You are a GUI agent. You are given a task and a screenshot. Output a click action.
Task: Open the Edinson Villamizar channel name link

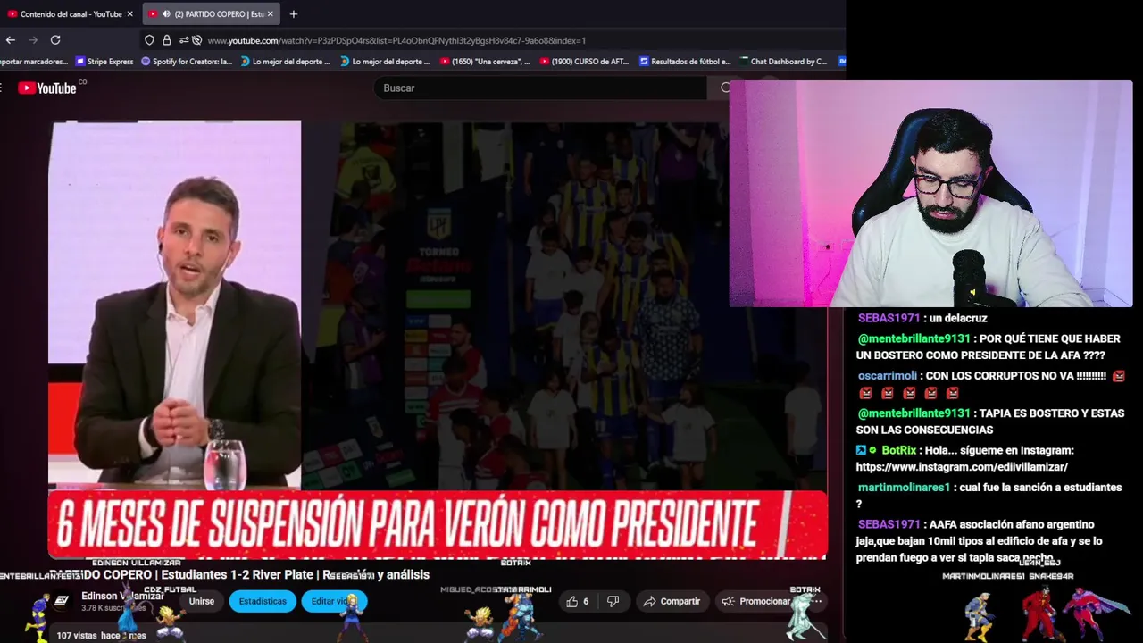122,596
